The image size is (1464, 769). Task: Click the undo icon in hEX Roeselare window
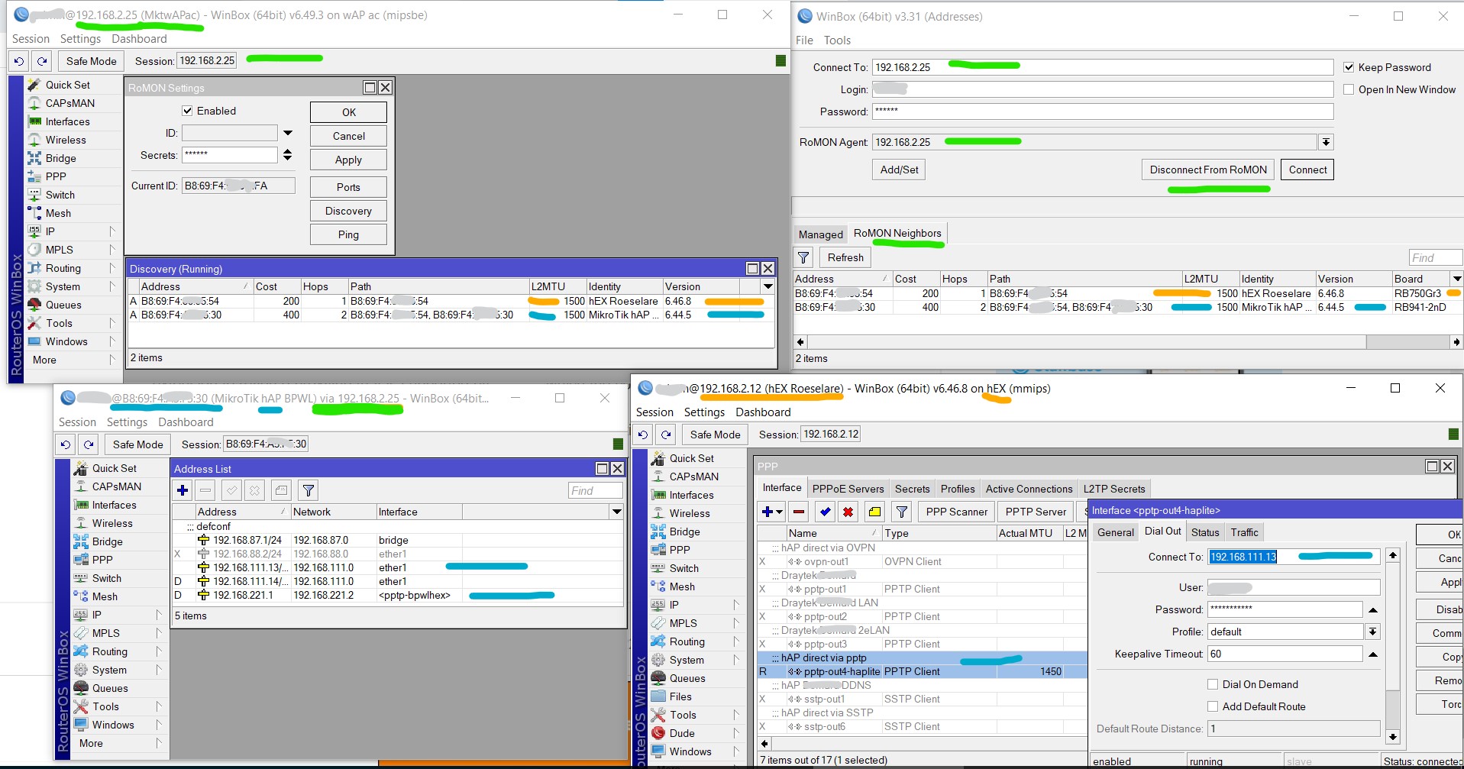tap(643, 435)
